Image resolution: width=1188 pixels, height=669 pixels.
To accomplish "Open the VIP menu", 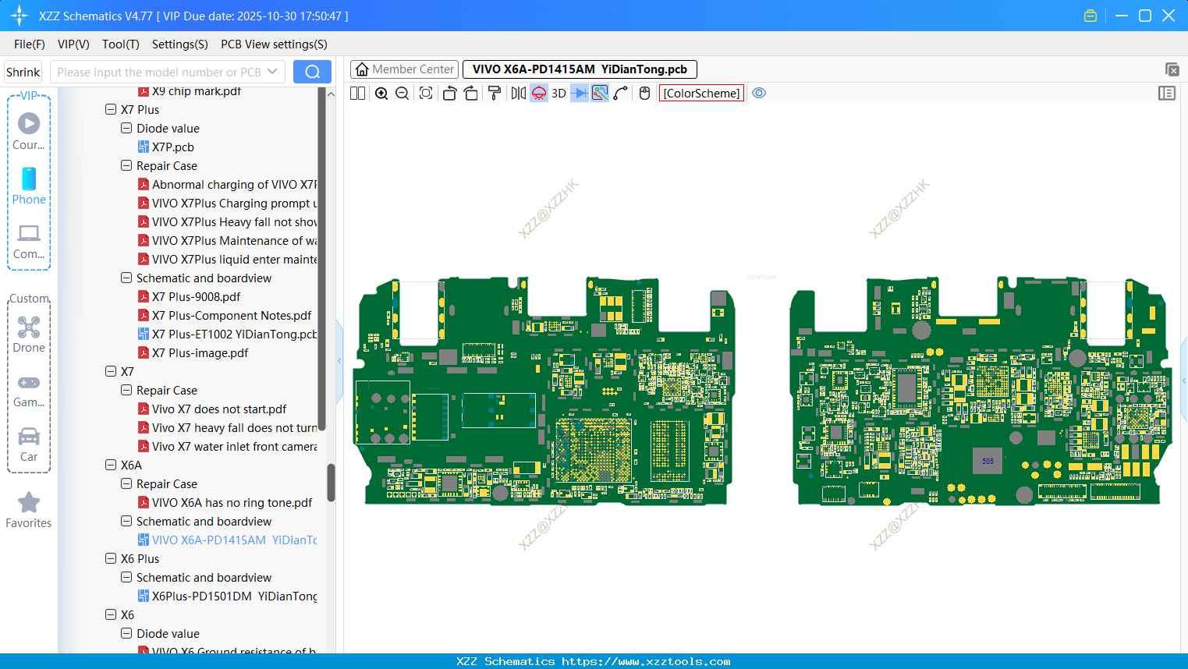I will pos(73,44).
